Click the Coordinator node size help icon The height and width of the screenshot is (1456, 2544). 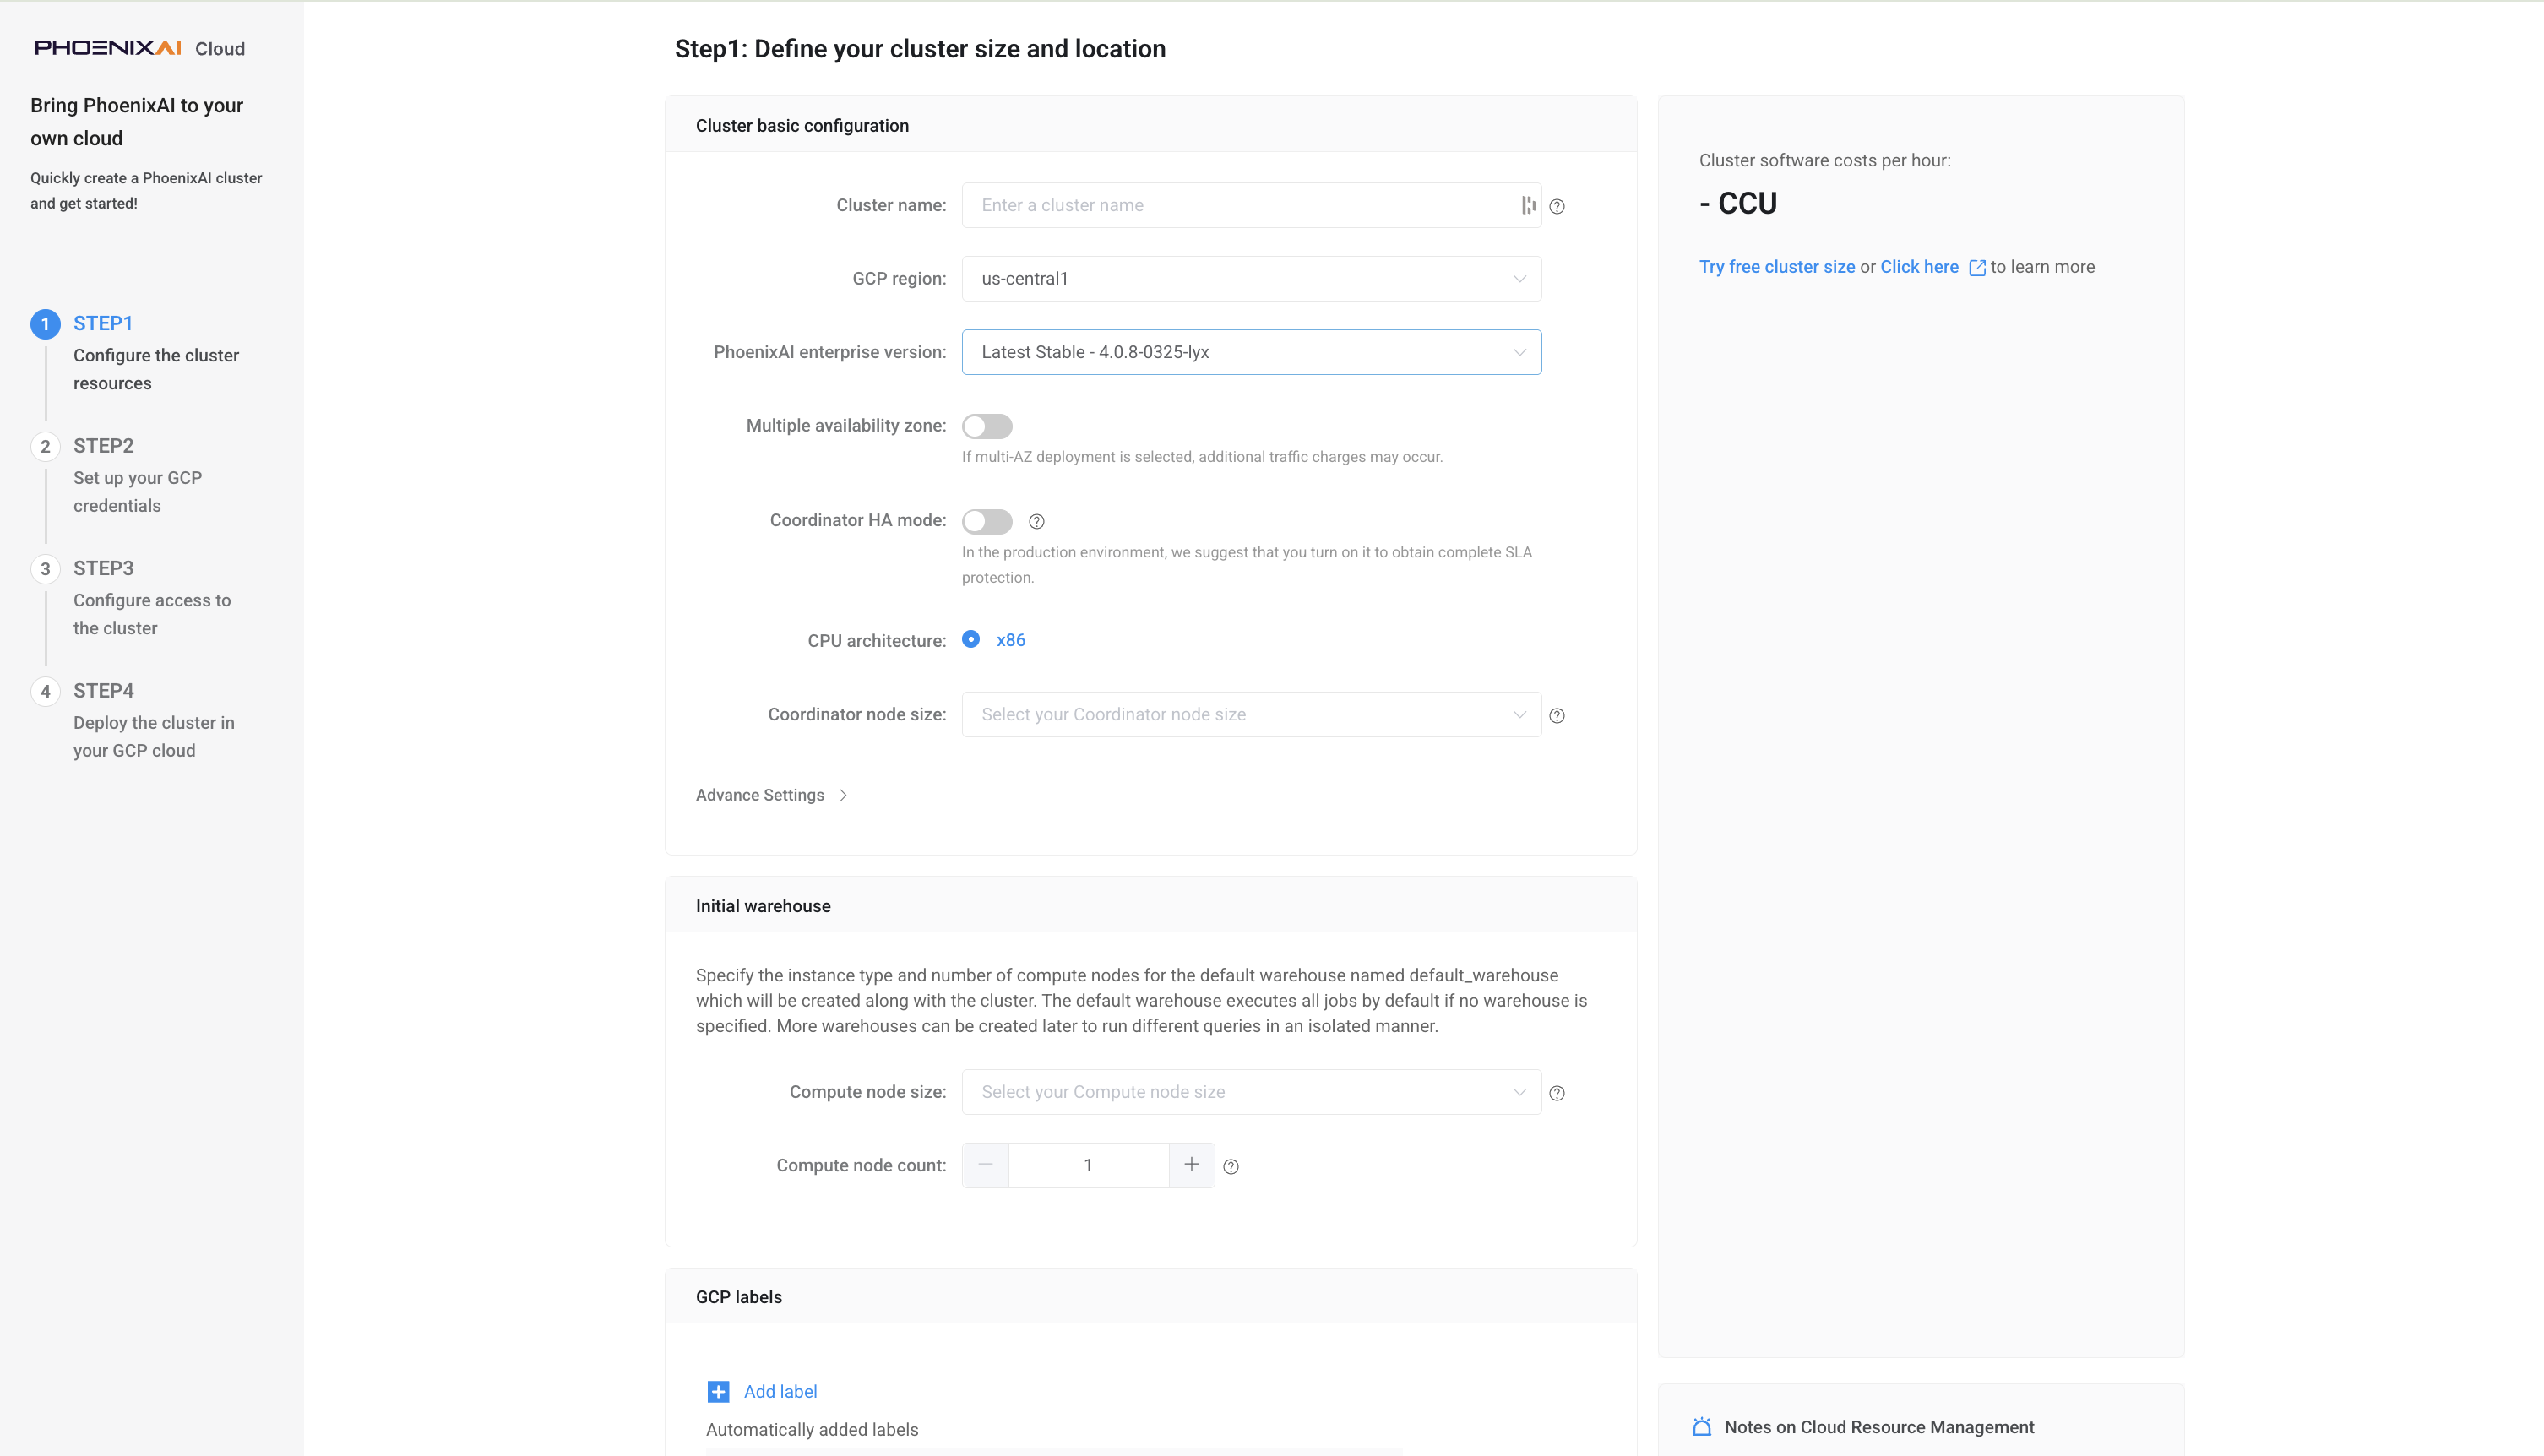tap(1557, 715)
